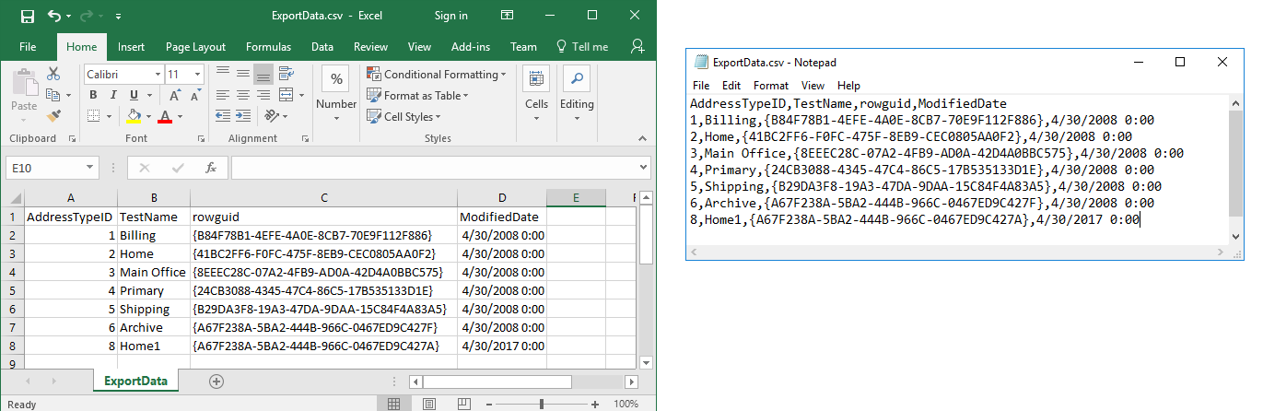
Task: Select cell B5 containing Primary
Action: tap(154, 290)
